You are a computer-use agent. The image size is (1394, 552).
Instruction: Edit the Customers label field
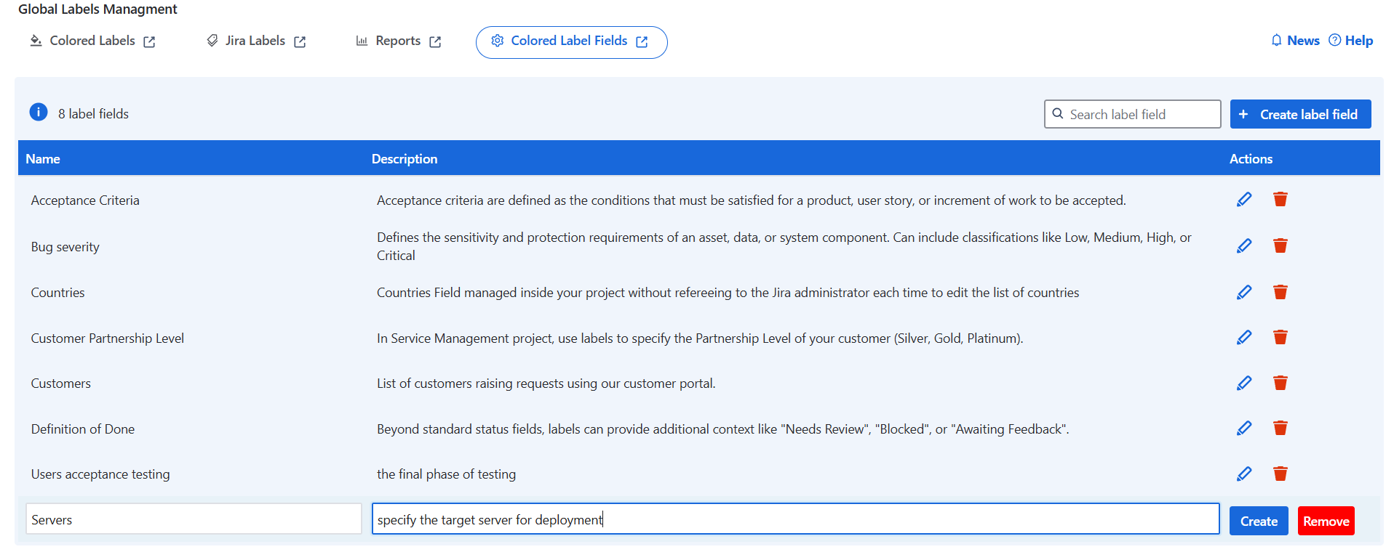point(1243,383)
